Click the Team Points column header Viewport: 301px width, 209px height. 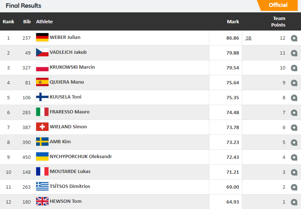pyautogui.click(x=278, y=21)
